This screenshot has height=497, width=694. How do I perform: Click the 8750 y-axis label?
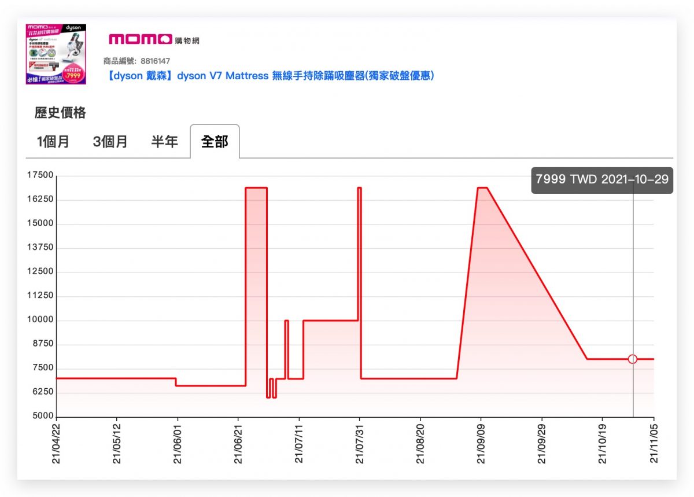(42, 344)
